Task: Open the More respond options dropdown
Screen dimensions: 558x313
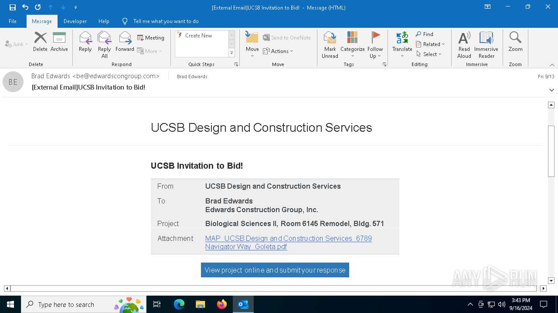Action: coord(150,51)
